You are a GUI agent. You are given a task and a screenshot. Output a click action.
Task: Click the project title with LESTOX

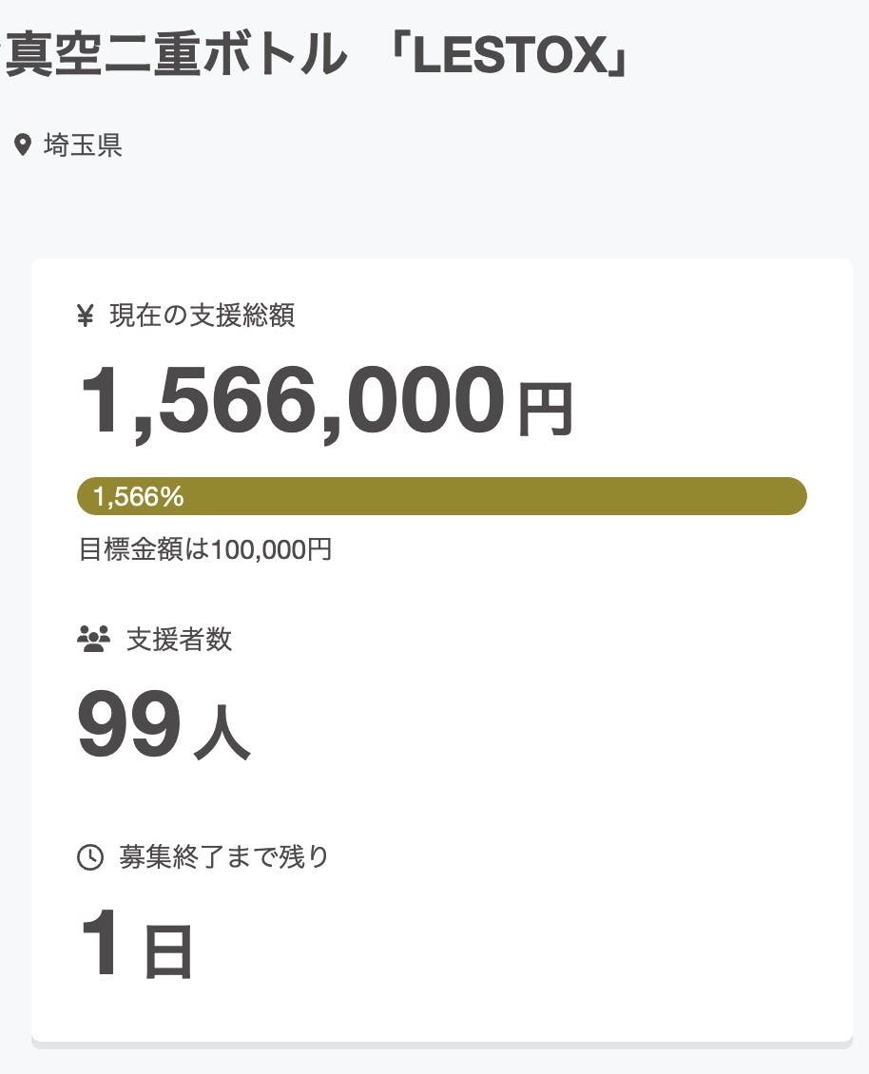319,55
